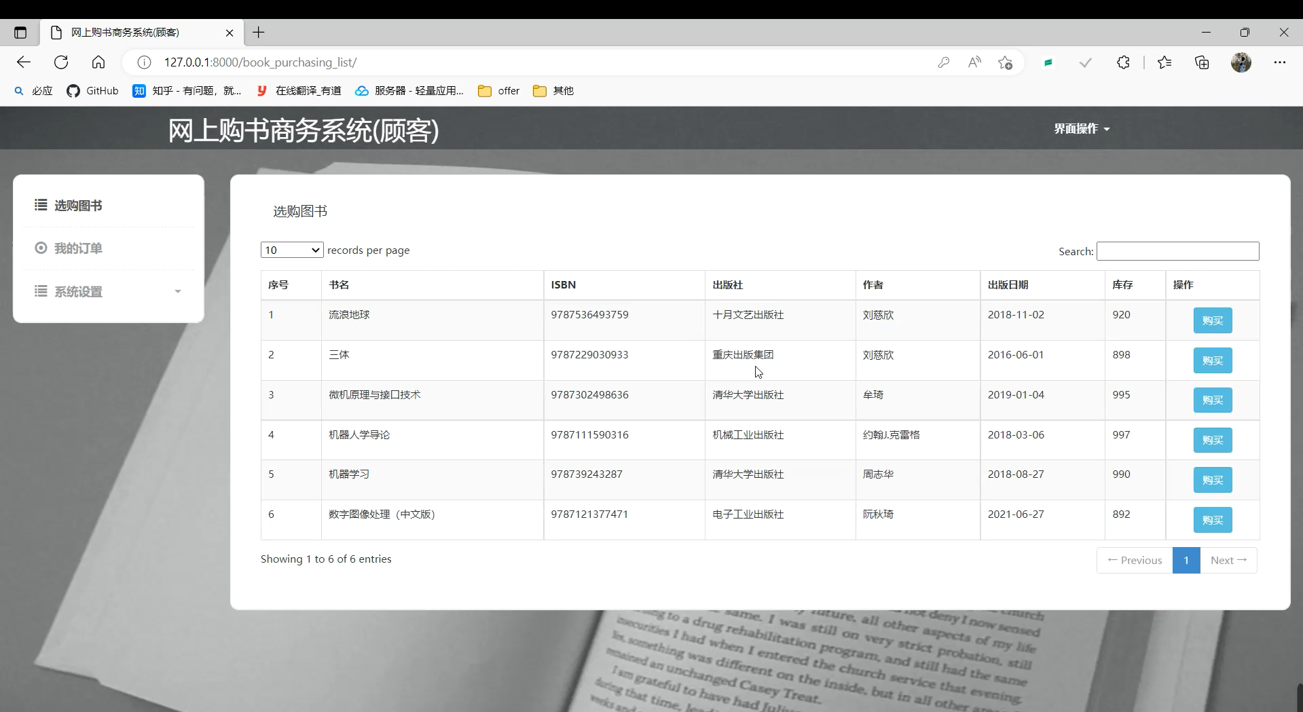Open browser extensions puzzle icon
The width and height of the screenshot is (1303, 712).
[1123, 62]
